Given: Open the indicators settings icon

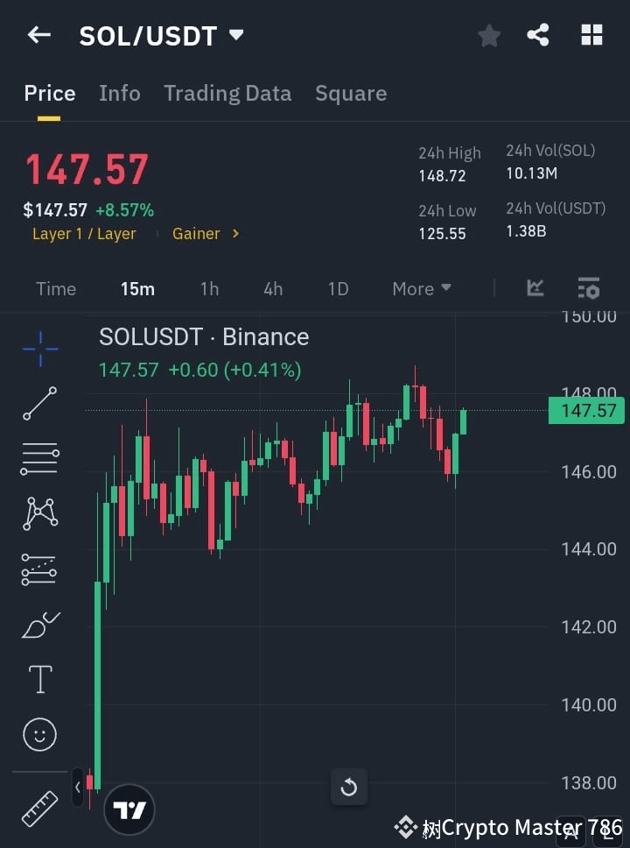Looking at the screenshot, I should coord(588,288).
